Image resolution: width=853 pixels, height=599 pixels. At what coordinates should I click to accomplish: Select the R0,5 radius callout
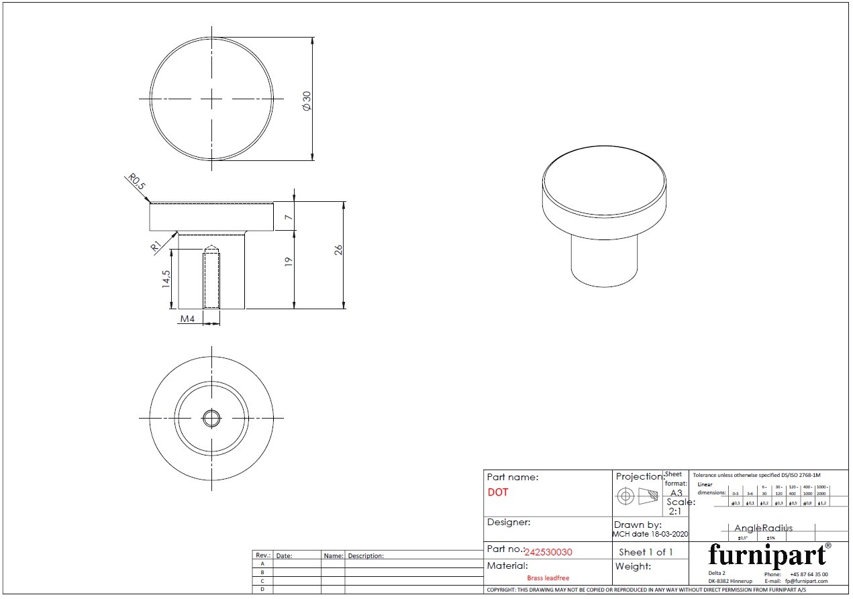(x=136, y=182)
